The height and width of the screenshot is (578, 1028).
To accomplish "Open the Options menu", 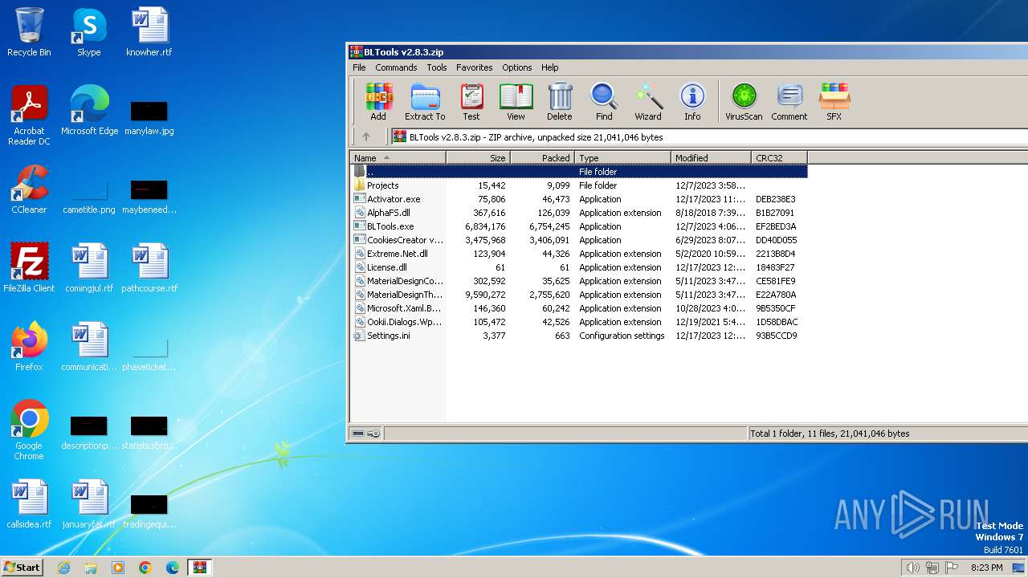I will (x=517, y=67).
